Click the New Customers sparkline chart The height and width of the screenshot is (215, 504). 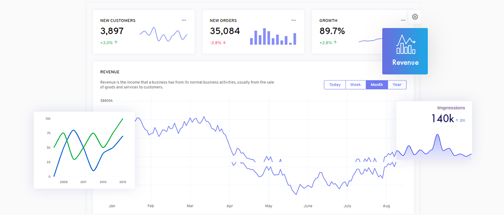[x=163, y=35]
